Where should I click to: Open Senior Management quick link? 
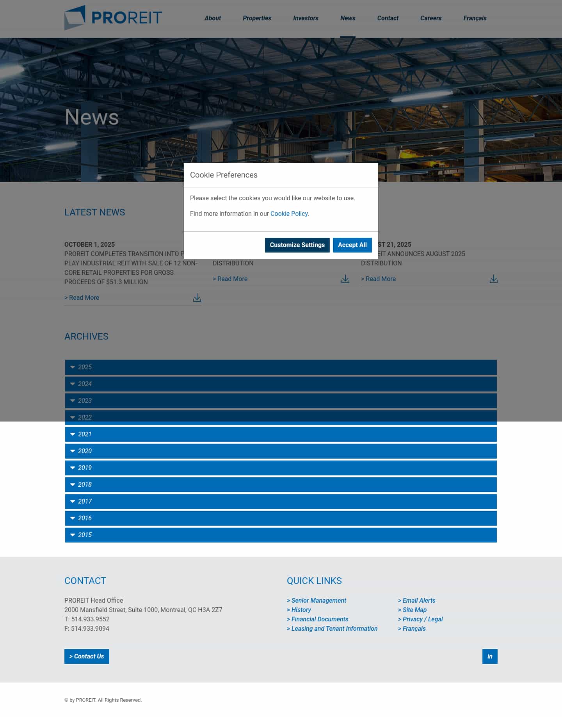pos(317,601)
